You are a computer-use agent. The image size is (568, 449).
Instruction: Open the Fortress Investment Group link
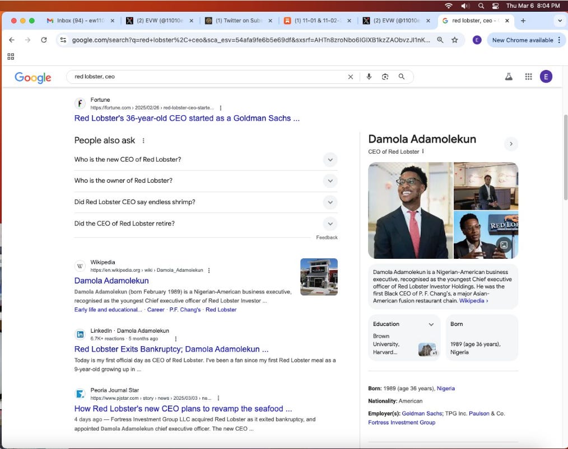coord(402,422)
